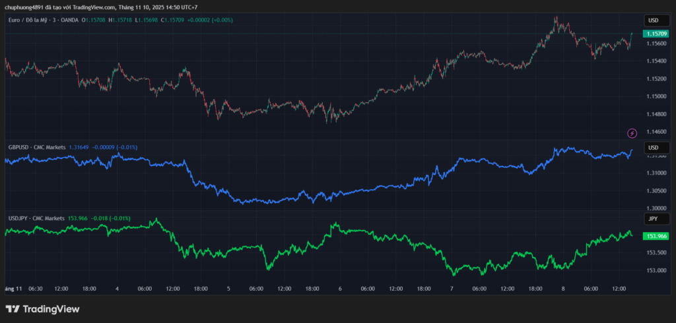This screenshot has height=323, width=676.
Task: Click the day 6 marker on time axis
Action: (x=340, y=289)
